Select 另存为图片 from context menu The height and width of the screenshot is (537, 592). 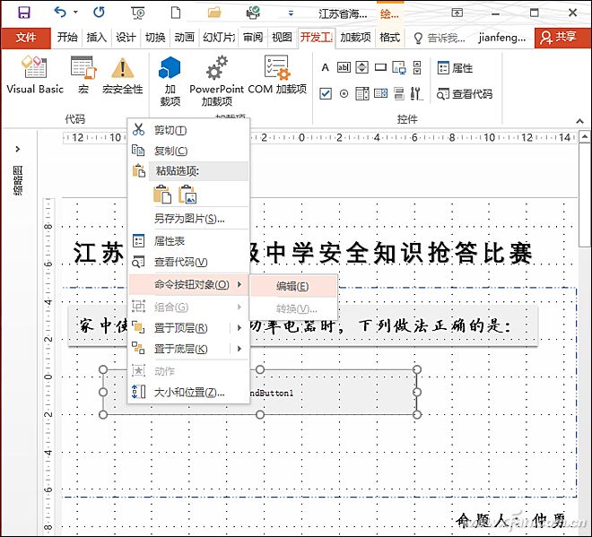[188, 219]
